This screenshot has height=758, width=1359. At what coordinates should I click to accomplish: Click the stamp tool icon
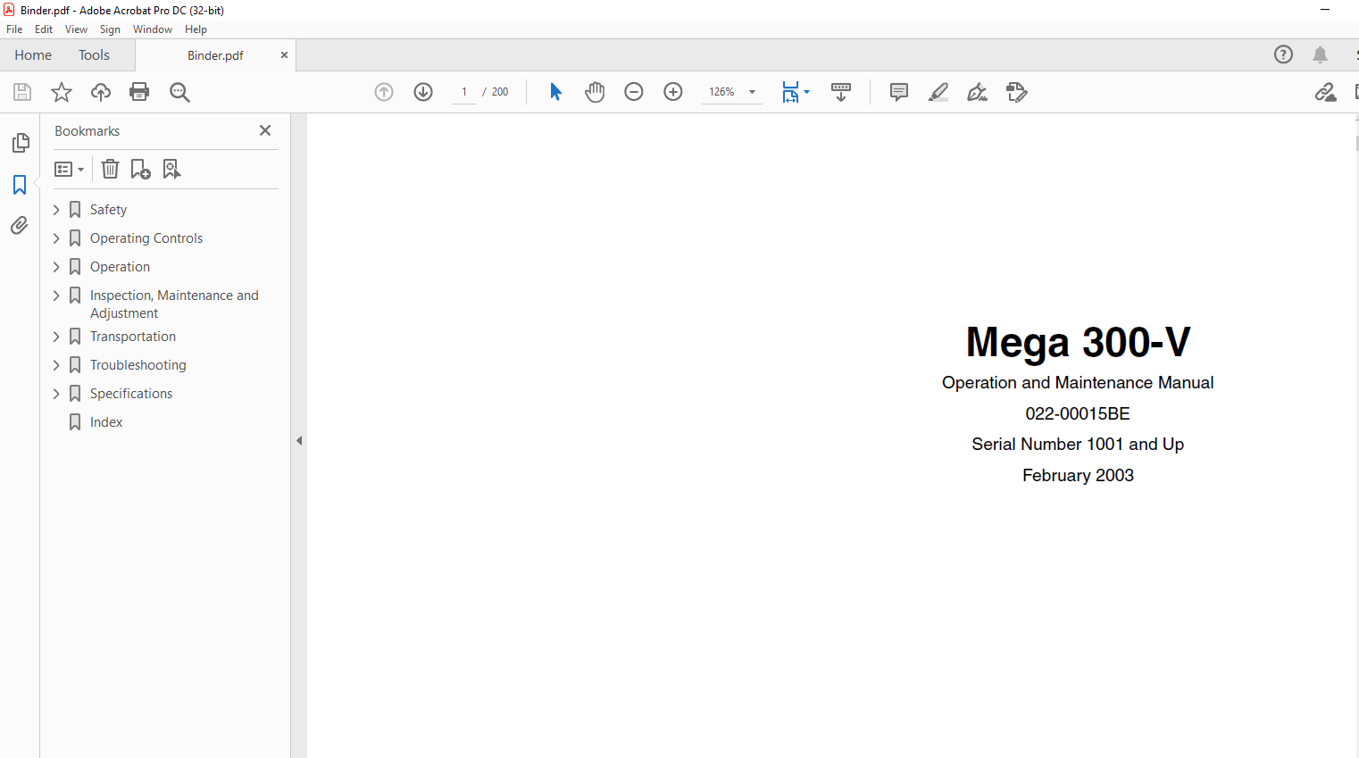tap(1017, 92)
